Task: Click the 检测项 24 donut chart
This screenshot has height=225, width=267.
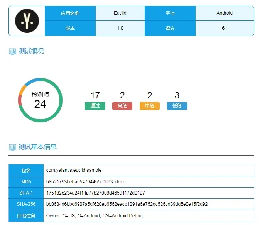Action: point(40,100)
